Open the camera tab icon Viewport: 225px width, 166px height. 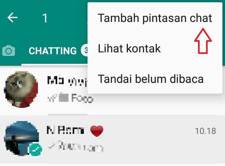coord(9,51)
